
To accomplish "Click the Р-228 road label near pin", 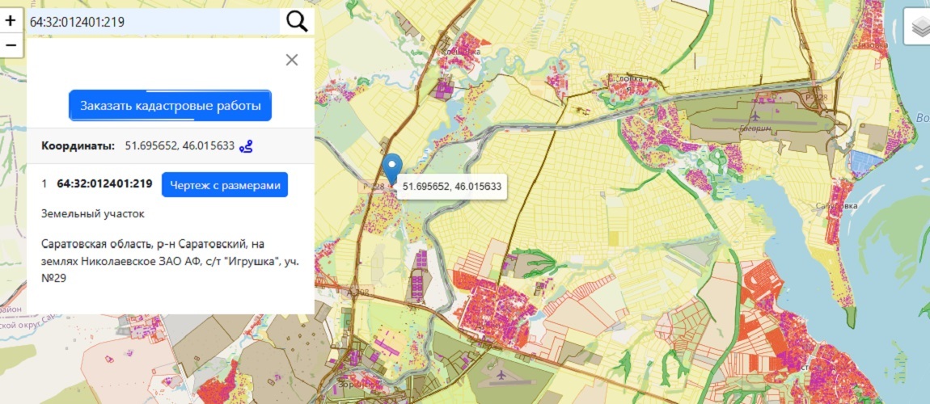I will [x=371, y=187].
